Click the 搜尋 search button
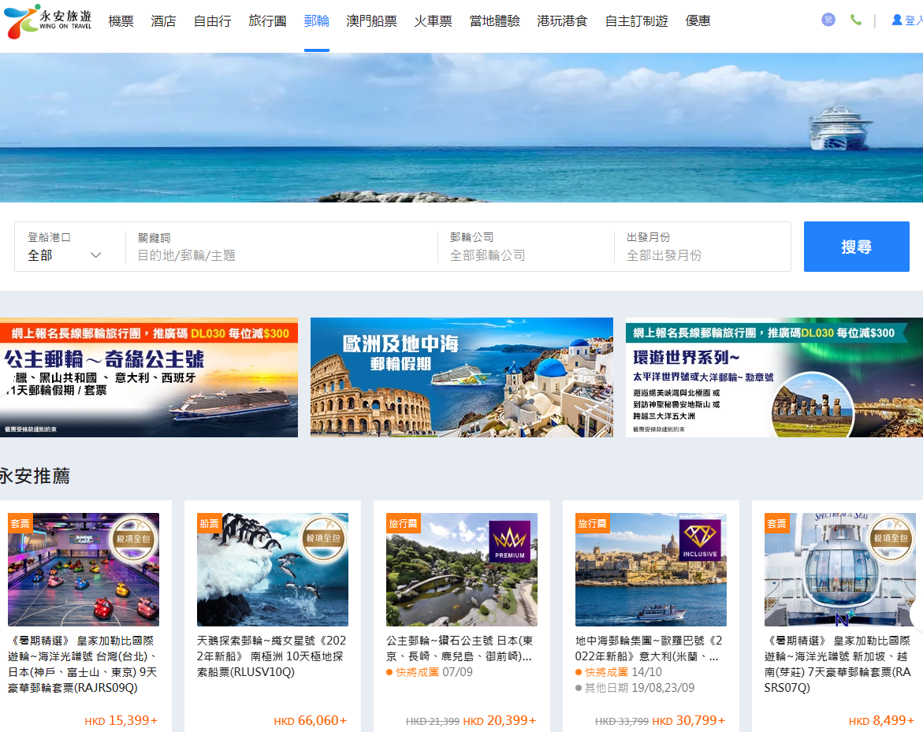Image resolution: width=923 pixels, height=732 pixels. point(857,247)
